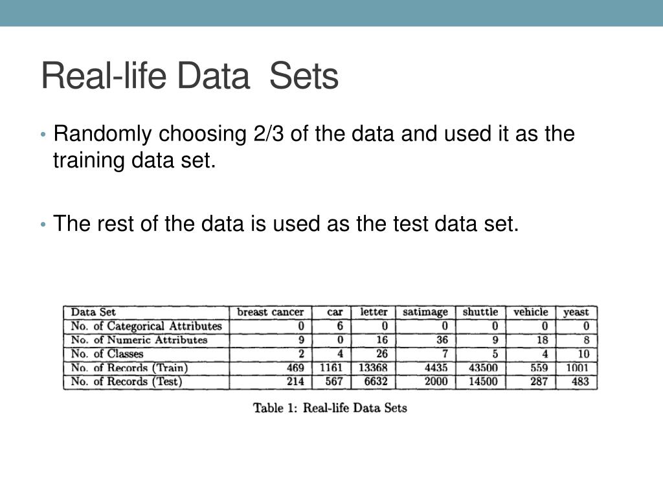Image resolution: width=663 pixels, height=497 pixels.
Task: Click the No. of Classes row label
Action: pyautogui.click(x=107, y=354)
